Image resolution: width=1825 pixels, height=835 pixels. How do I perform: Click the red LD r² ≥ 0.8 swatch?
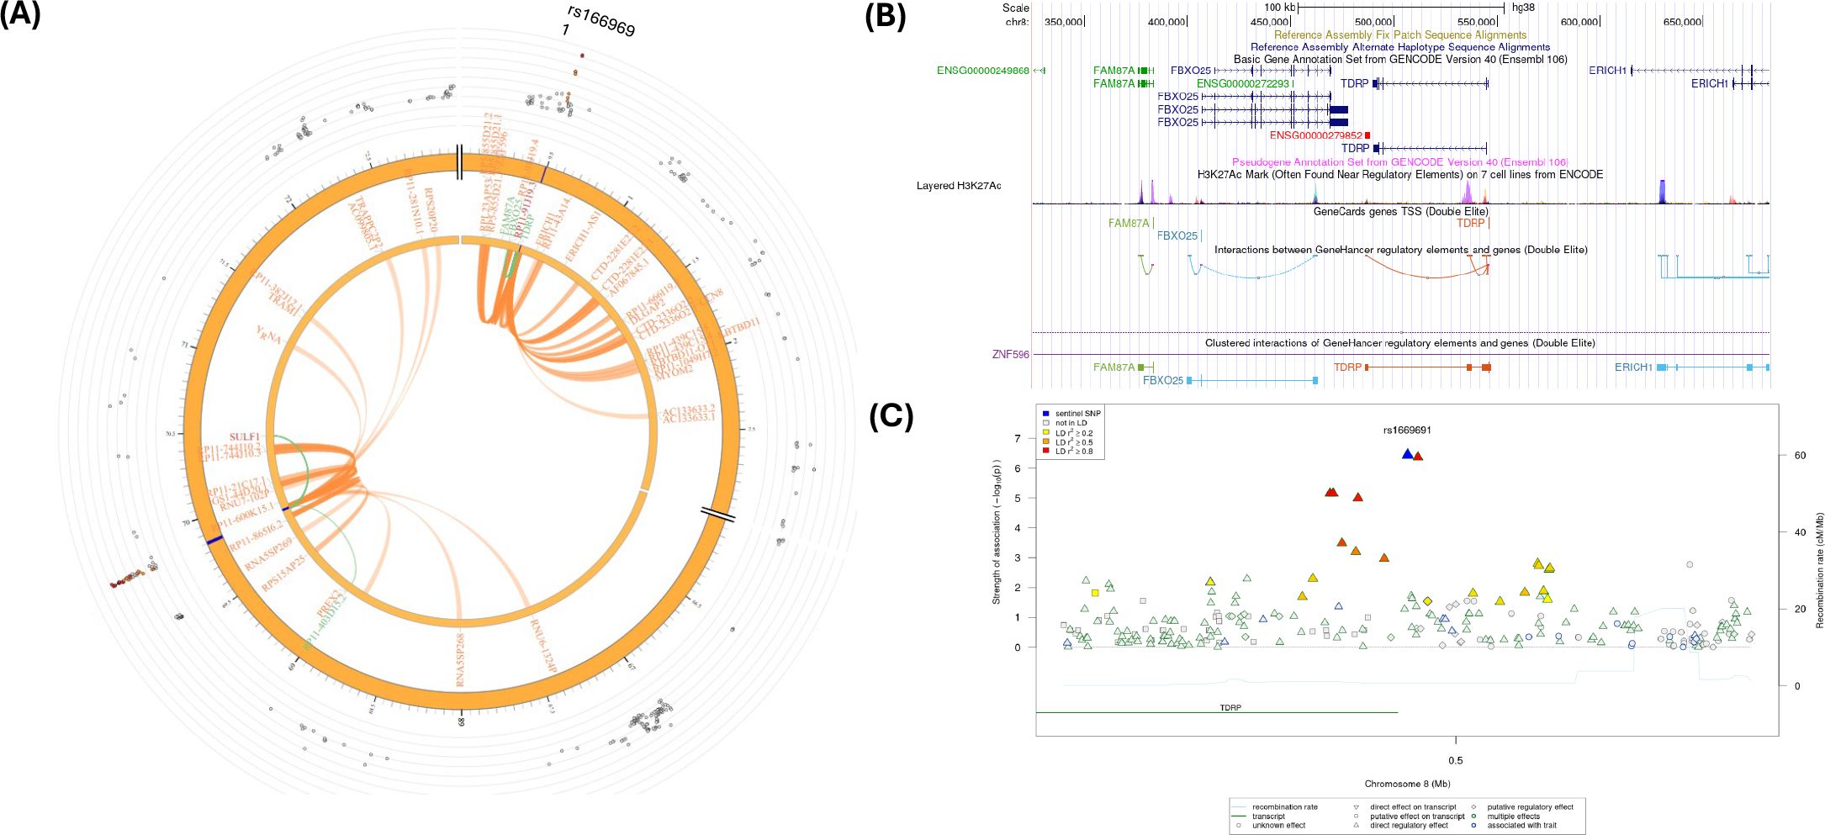pyautogui.click(x=1045, y=452)
